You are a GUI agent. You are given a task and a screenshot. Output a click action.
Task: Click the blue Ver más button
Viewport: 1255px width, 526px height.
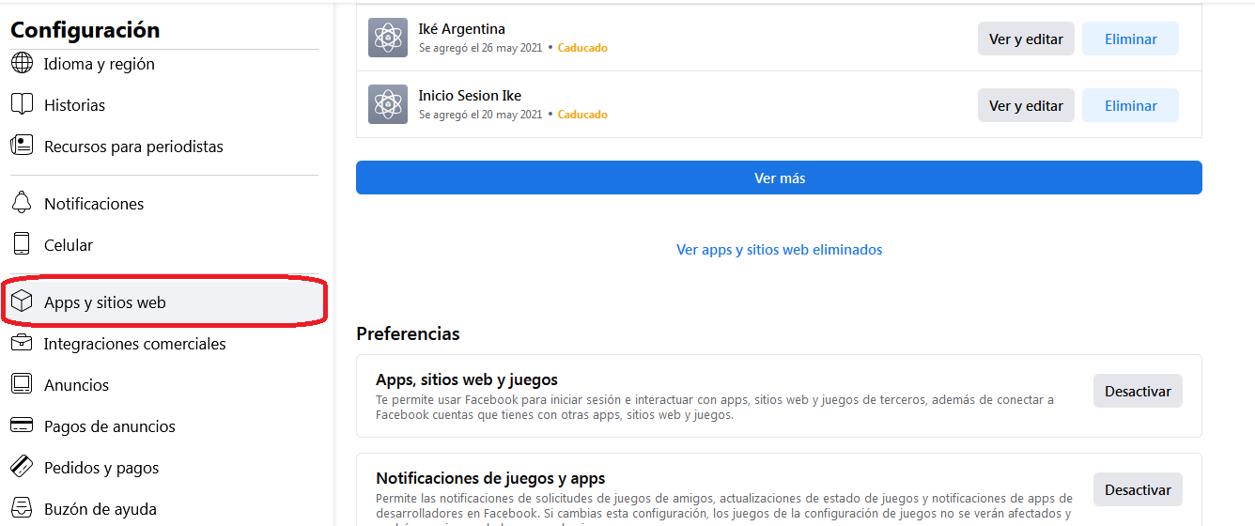coord(779,178)
